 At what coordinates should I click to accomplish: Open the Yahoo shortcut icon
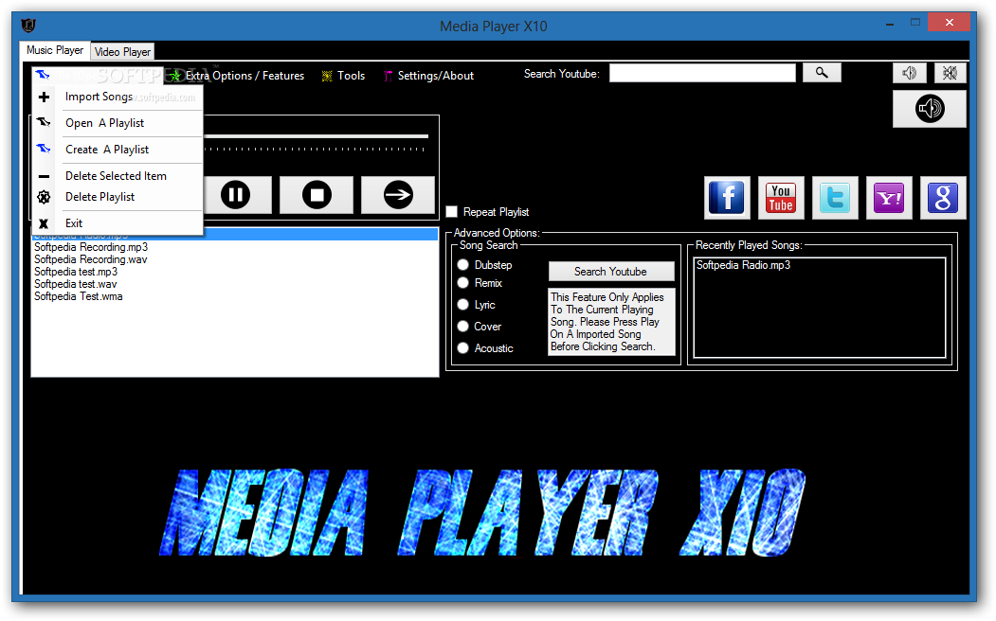click(x=889, y=198)
